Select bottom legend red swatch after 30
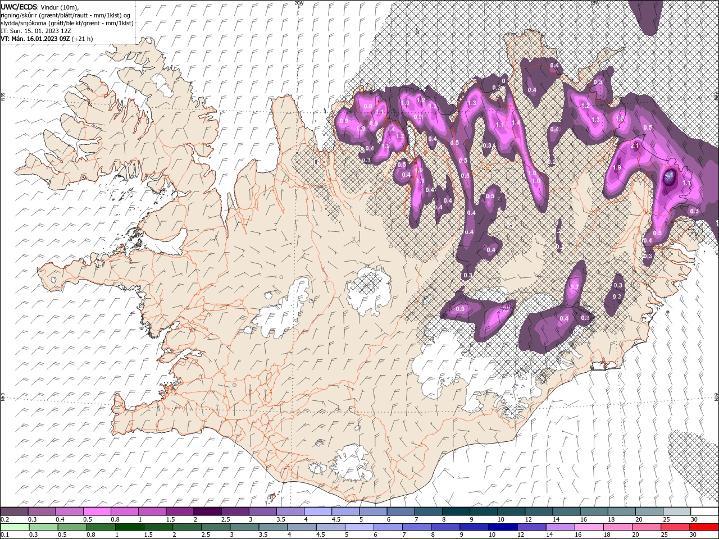719x539 pixels. pyautogui.click(x=704, y=527)
